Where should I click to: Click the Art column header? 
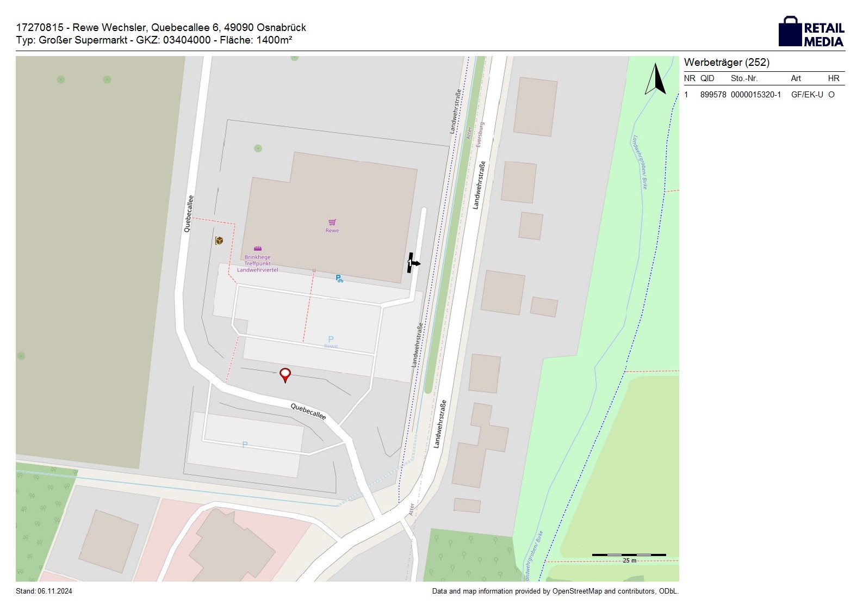click(x=796, y=78)
